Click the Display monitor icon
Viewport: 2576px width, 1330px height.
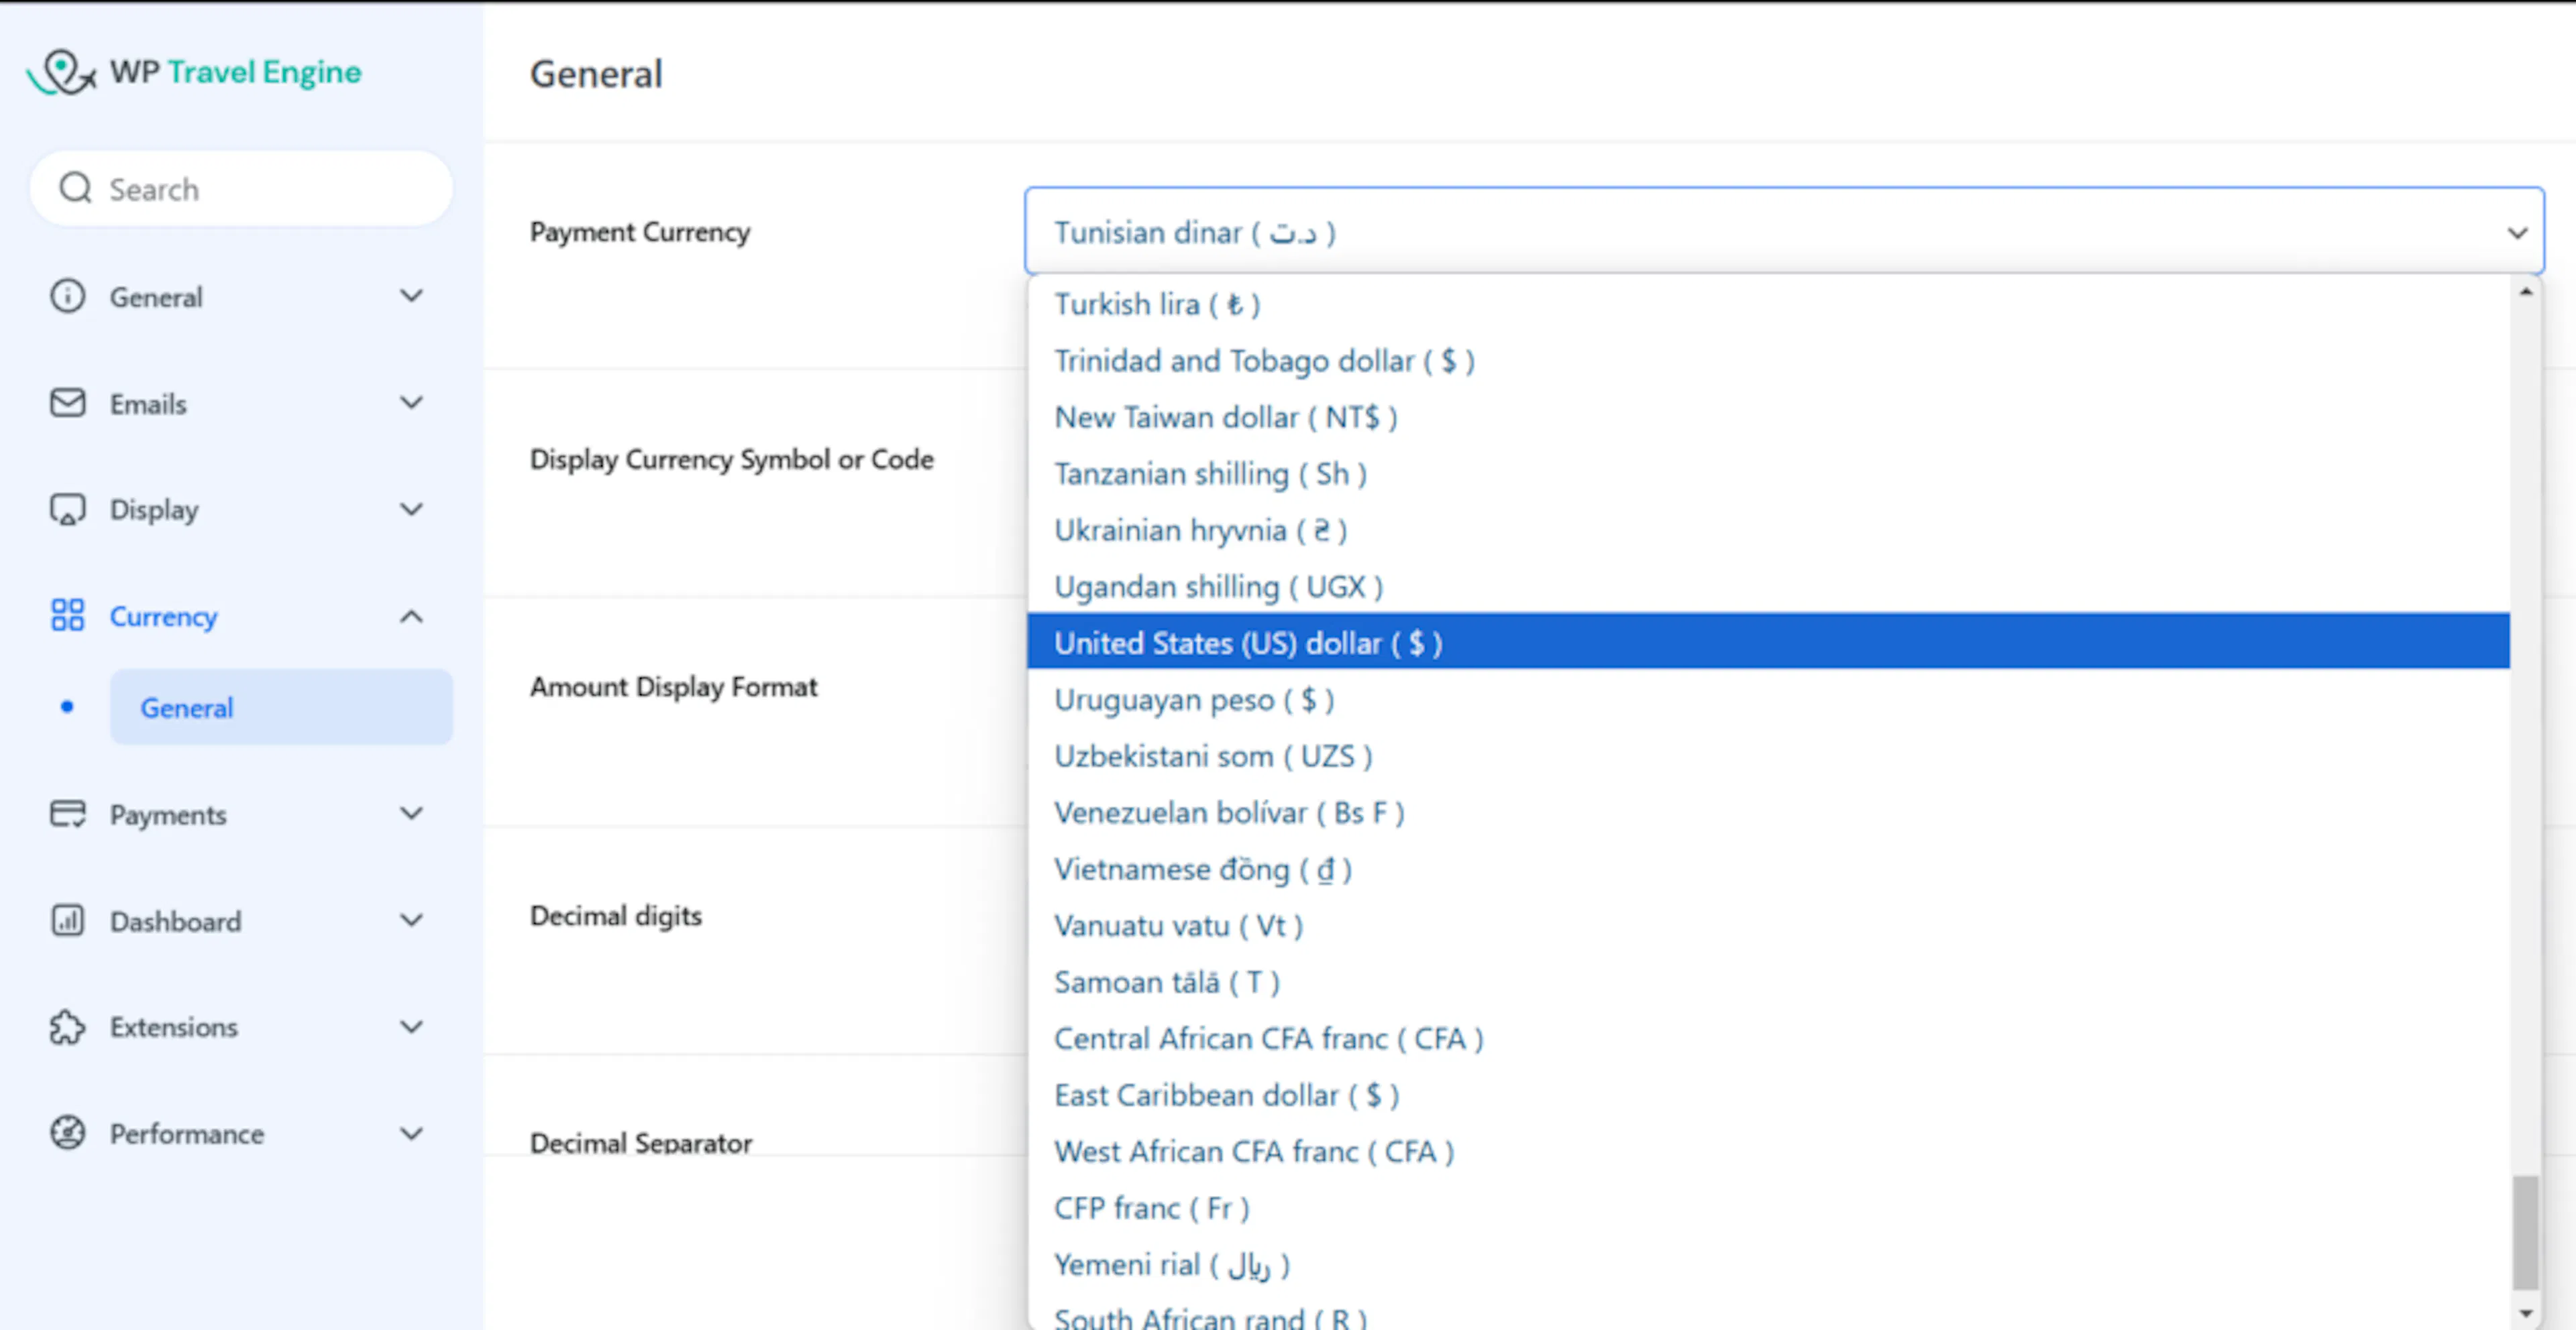click(68, 509)
